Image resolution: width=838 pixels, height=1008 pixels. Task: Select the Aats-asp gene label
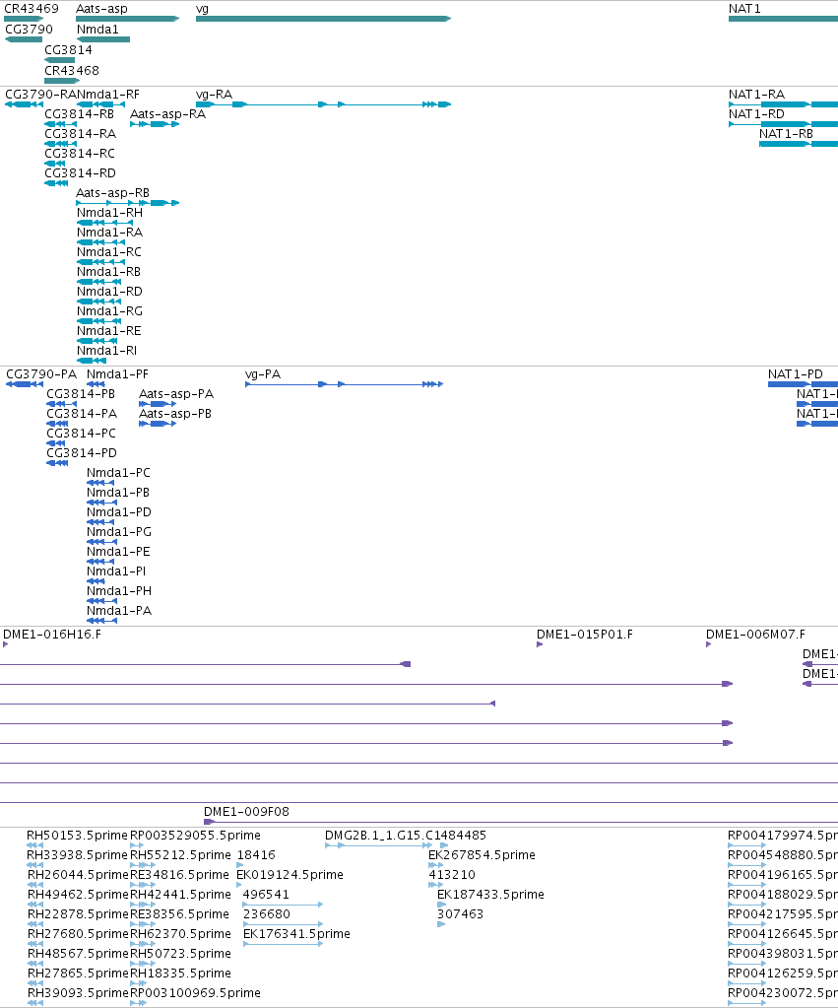[x=101, y=9]
